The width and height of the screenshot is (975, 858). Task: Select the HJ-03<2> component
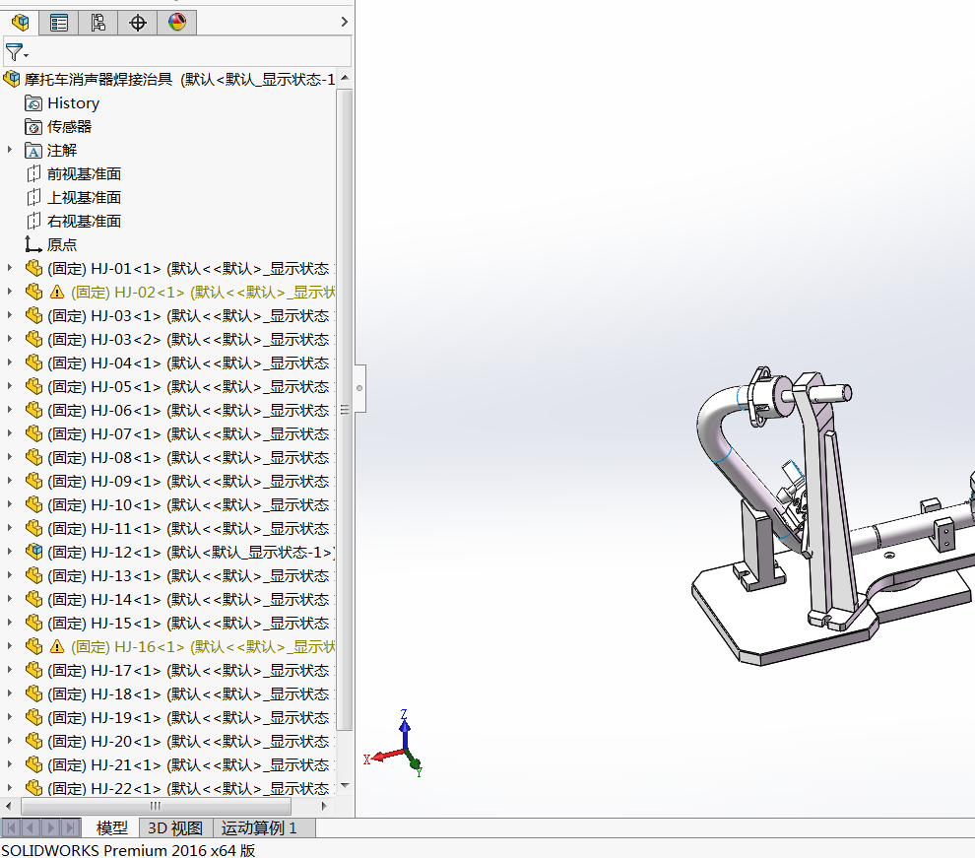click(188, 340)
